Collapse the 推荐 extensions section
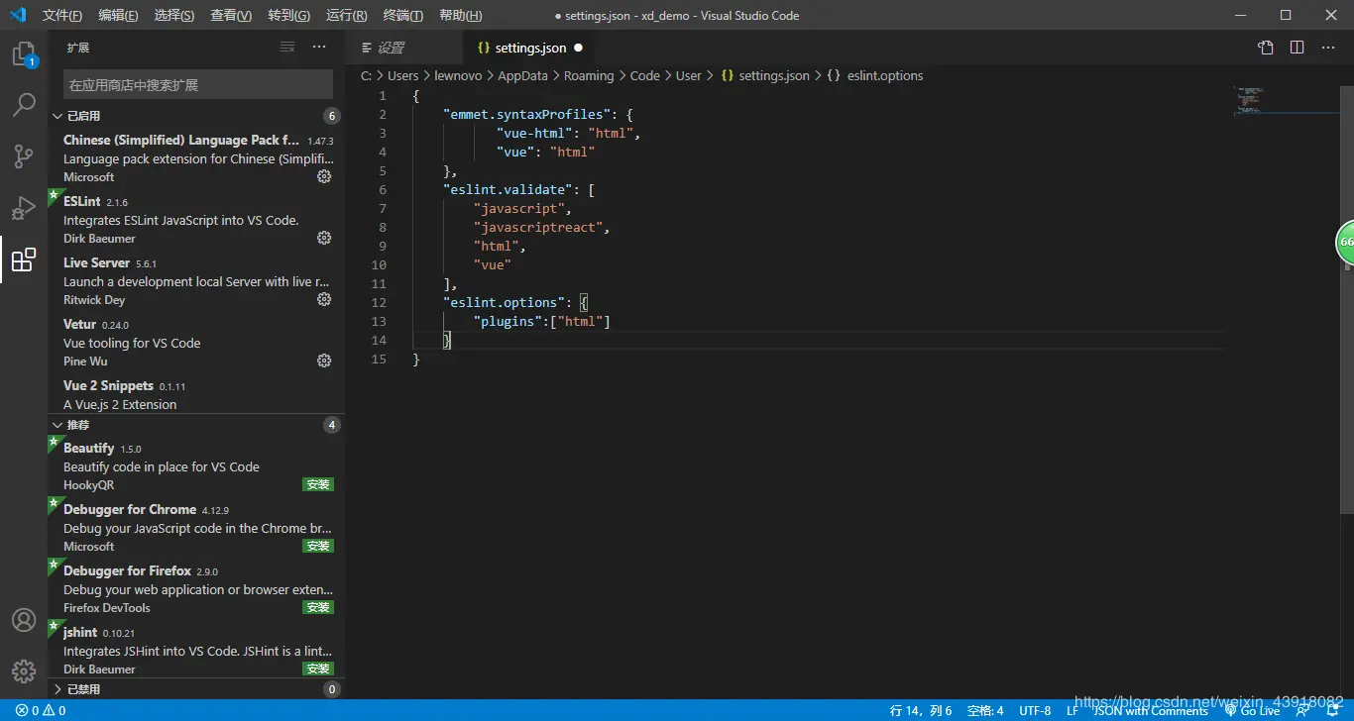The image size is (1354, 721). click(78, 425)
